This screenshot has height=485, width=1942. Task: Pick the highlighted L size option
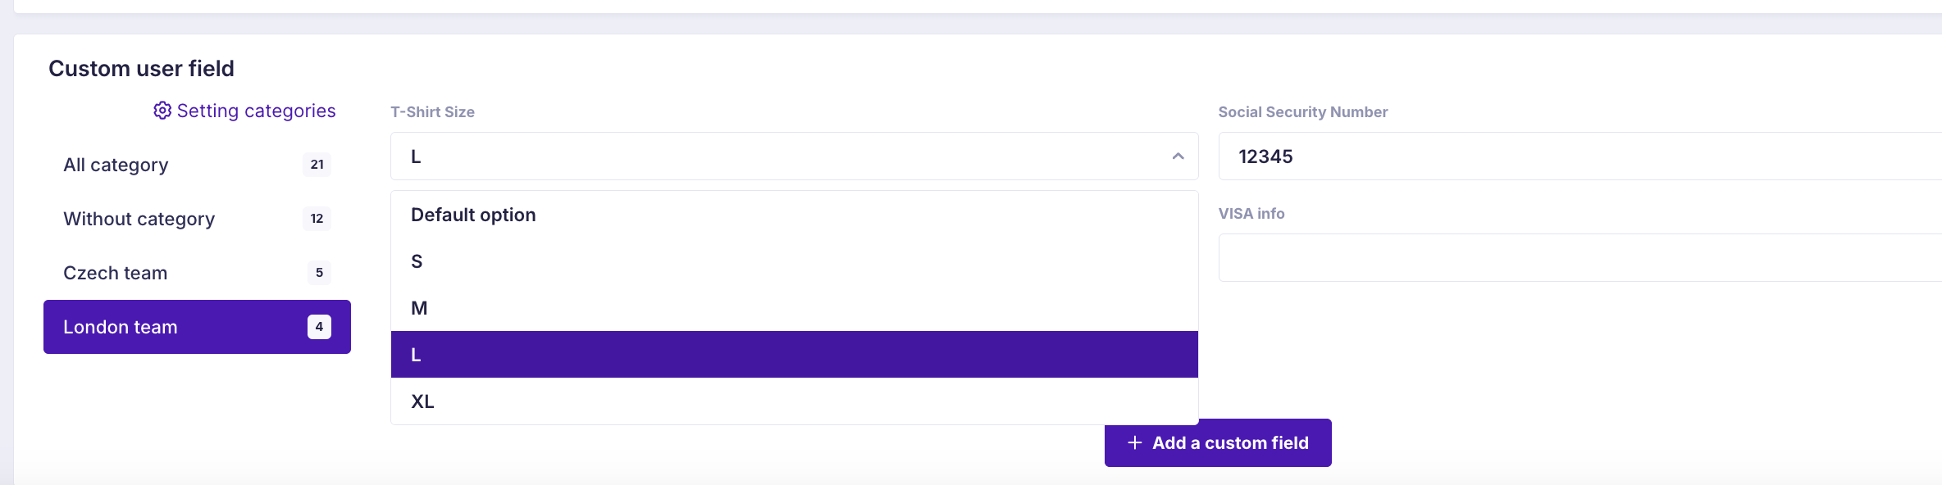pos(795,355)
